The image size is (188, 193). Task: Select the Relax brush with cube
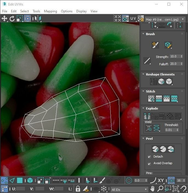point(168,45)
